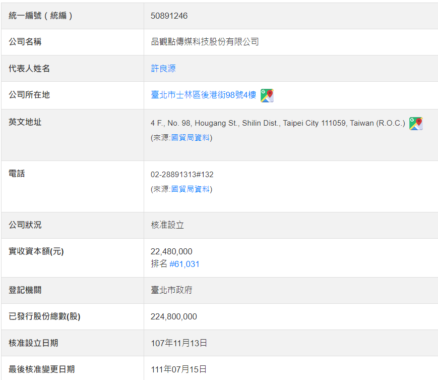Click the registration authority value 臺北市政府
This screenshot has height=380, width=438.
click(x=171, y=290)
